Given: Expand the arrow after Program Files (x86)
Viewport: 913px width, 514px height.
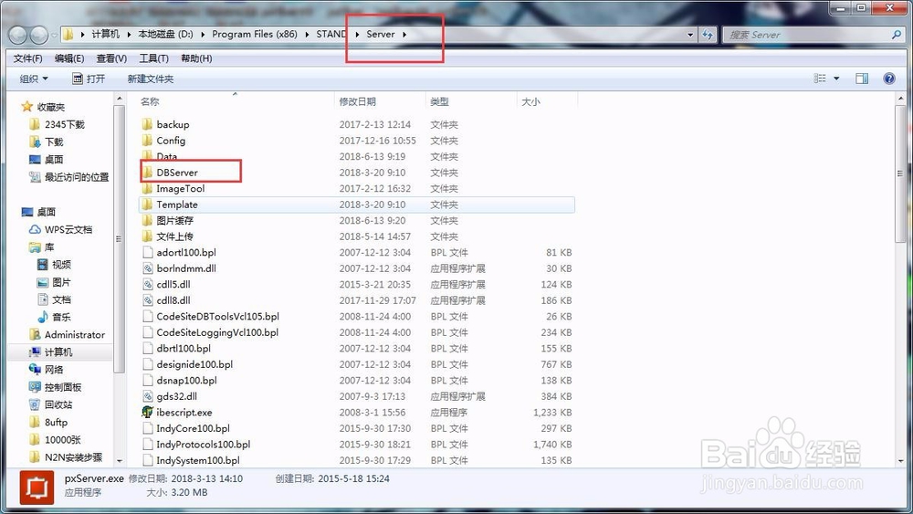Looking at the screenshot, I should tap(307, 35).
